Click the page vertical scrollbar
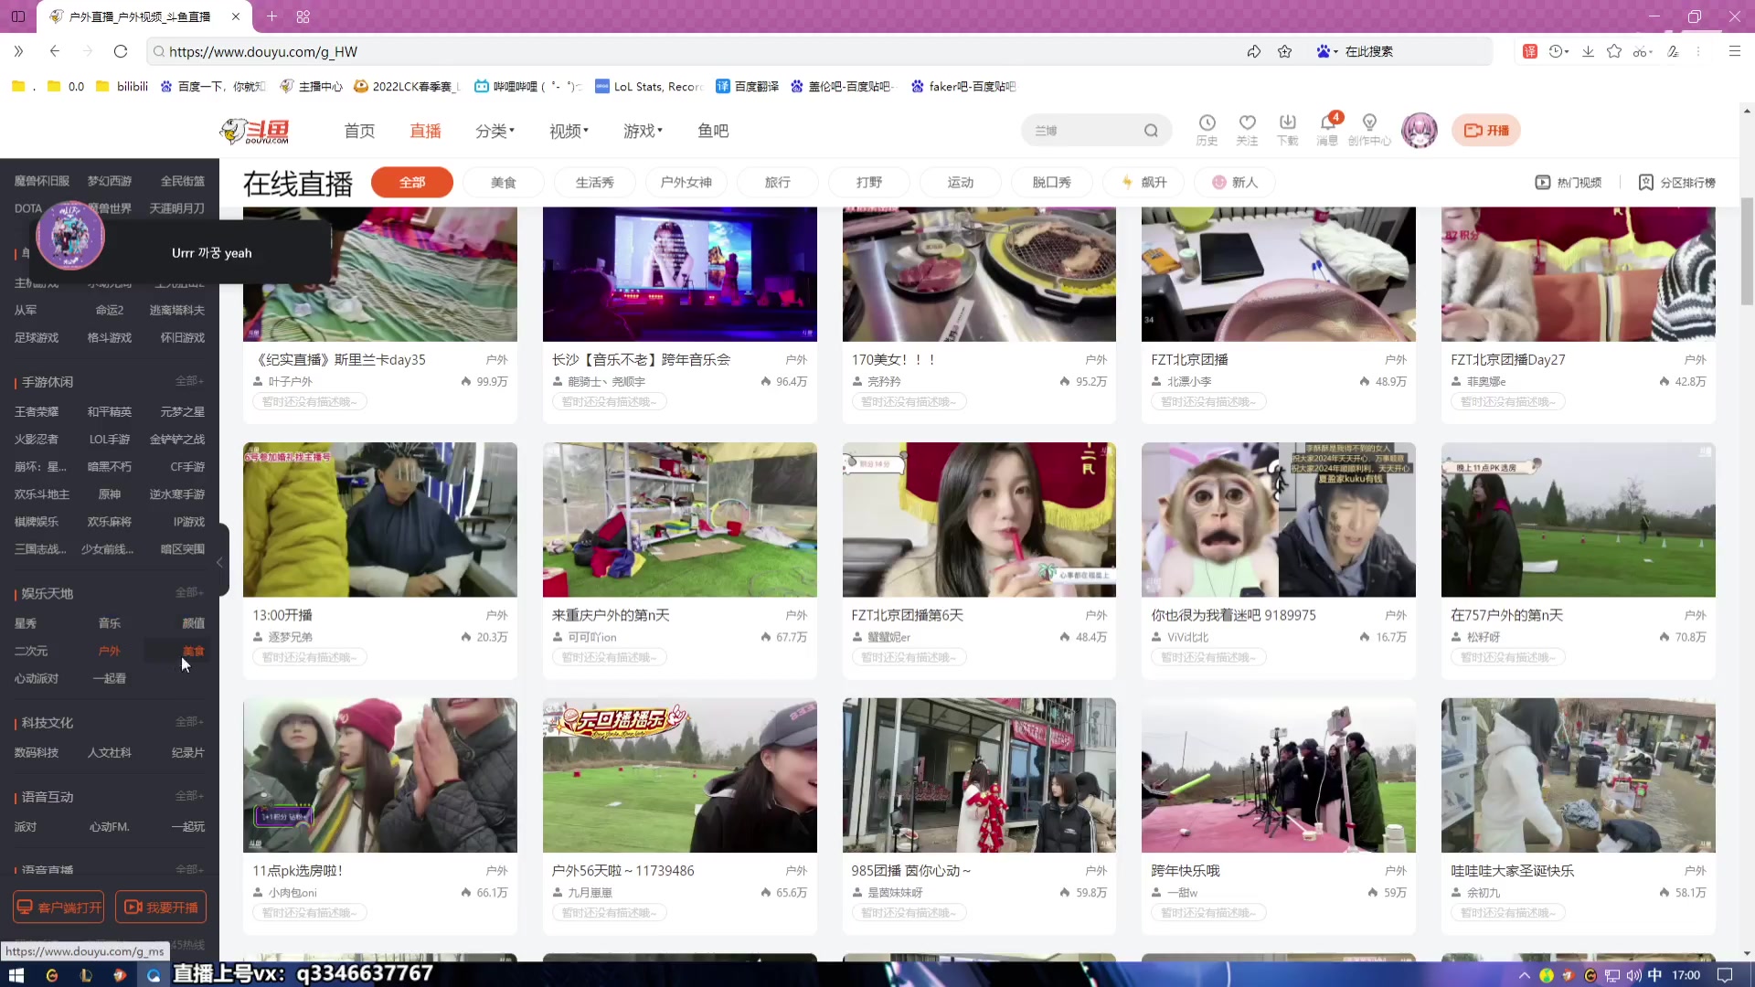1755x987 pixels. tap(1747, 250)
